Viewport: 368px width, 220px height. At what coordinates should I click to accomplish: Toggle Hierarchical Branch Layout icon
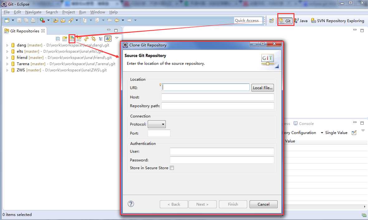coord(101,39)
